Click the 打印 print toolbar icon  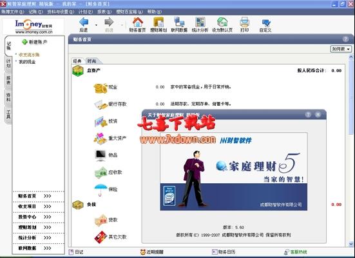[x=245, y=25]
